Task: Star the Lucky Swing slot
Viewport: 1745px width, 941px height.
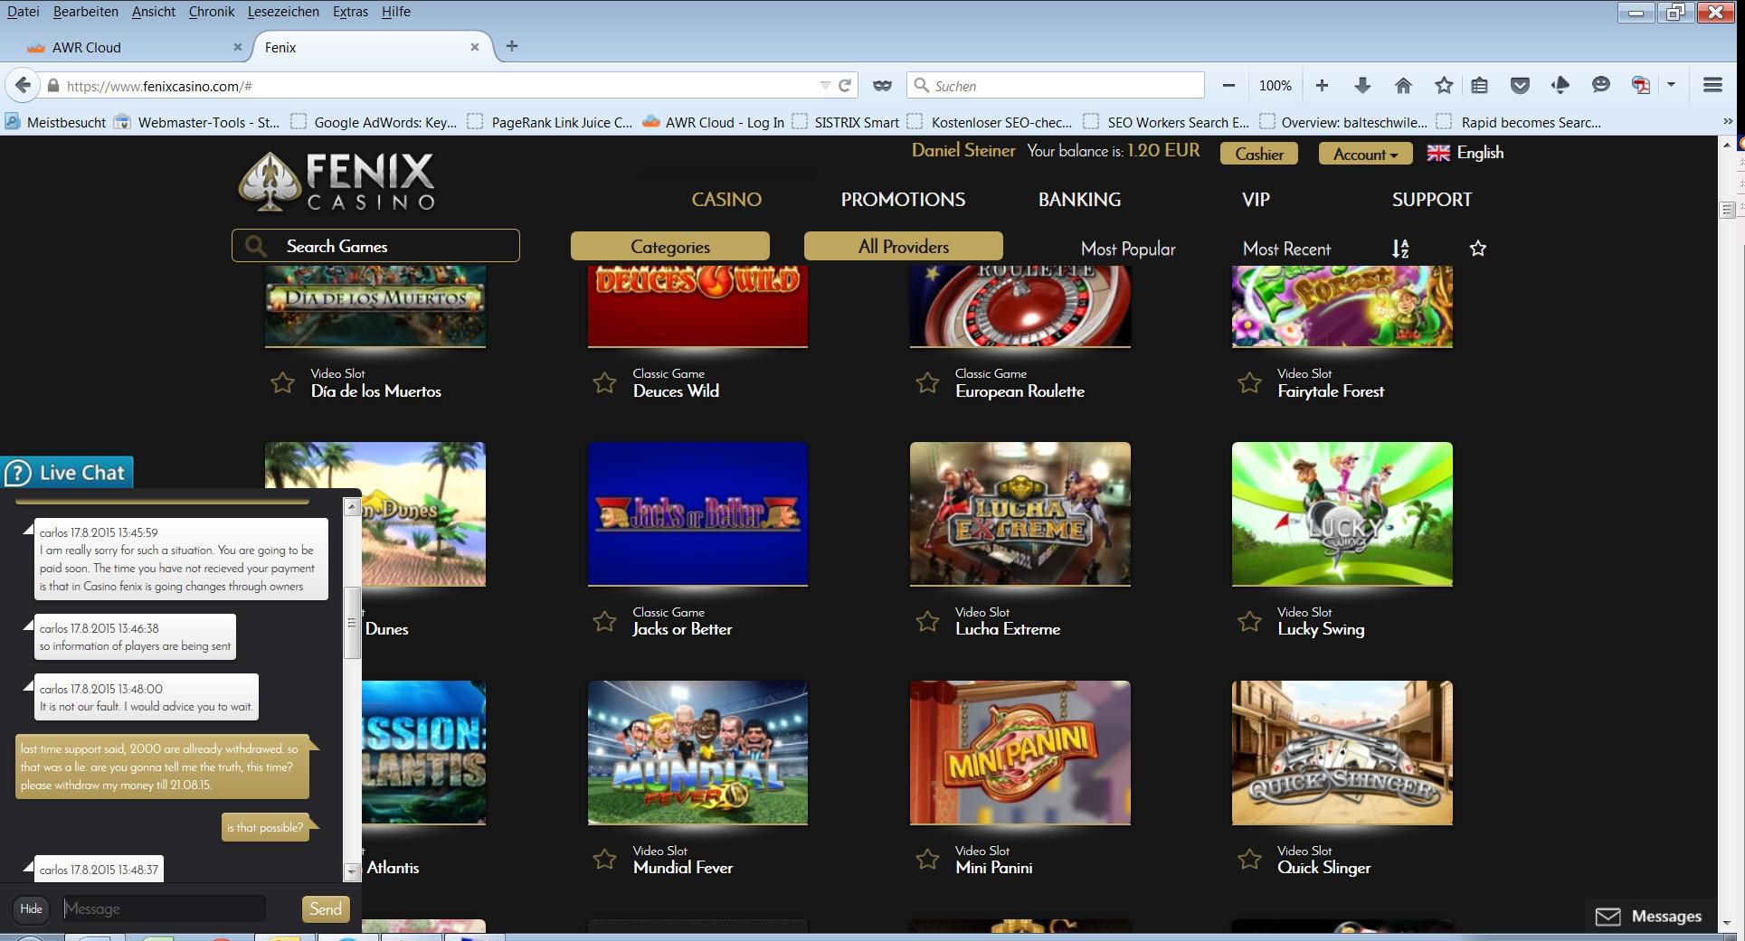Action: point(1249,621)
